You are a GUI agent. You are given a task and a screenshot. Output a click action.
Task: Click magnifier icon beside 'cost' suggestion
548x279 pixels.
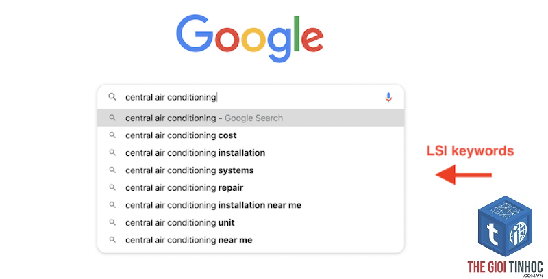112,135
